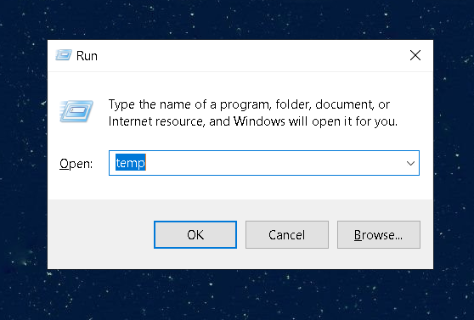474x320 pixels.
Task: Open the Browse... file picker
Action: point(379,235)
